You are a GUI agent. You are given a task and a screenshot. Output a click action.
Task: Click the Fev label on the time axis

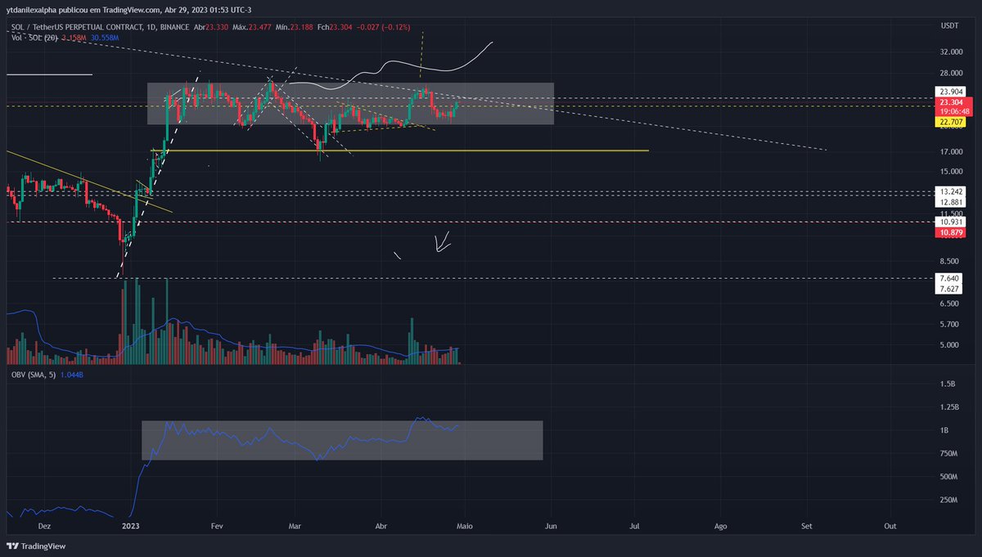[217, 528]
